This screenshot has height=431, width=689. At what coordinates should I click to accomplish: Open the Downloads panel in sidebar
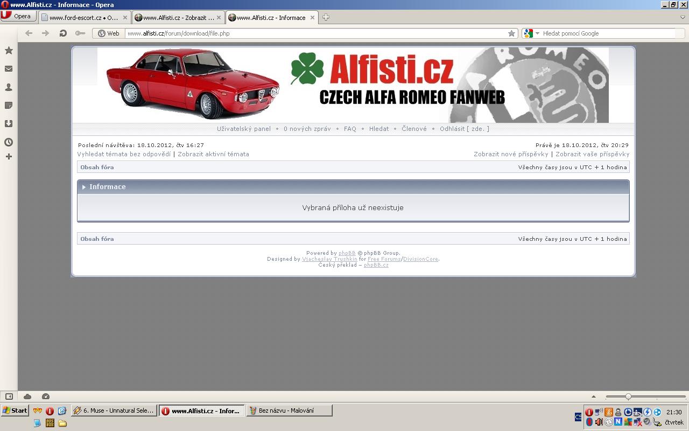[9, 124]
